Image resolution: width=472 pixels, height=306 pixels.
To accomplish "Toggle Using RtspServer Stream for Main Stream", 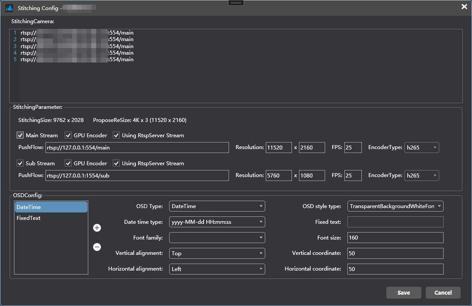I will 116,135.
